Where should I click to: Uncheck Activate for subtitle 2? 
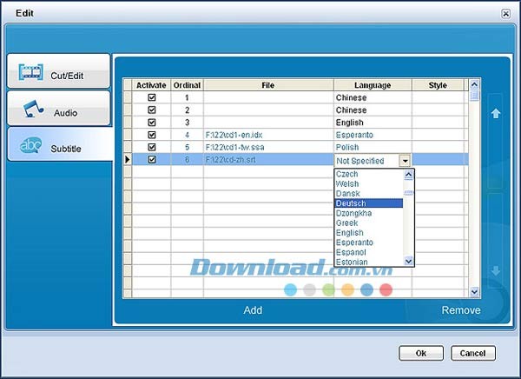[x=152, y=110]
